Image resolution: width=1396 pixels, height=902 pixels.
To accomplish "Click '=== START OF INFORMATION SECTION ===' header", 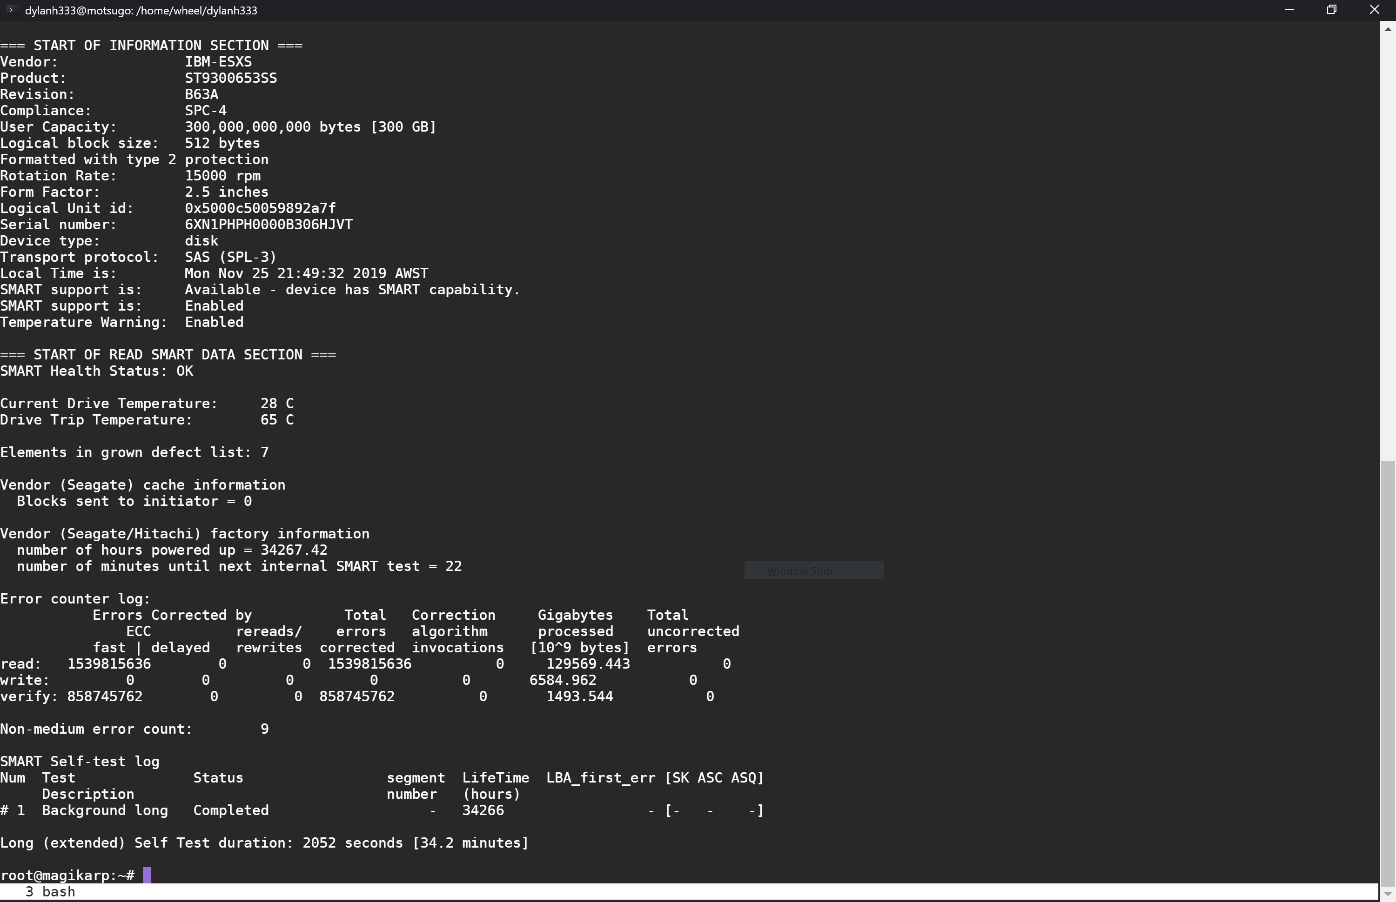I will [151, 46].
